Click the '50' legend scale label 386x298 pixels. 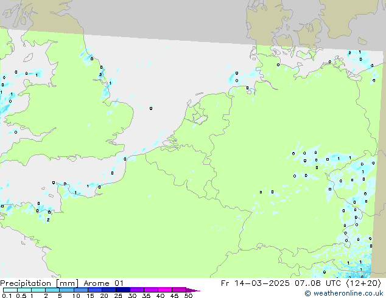[189, 296]
